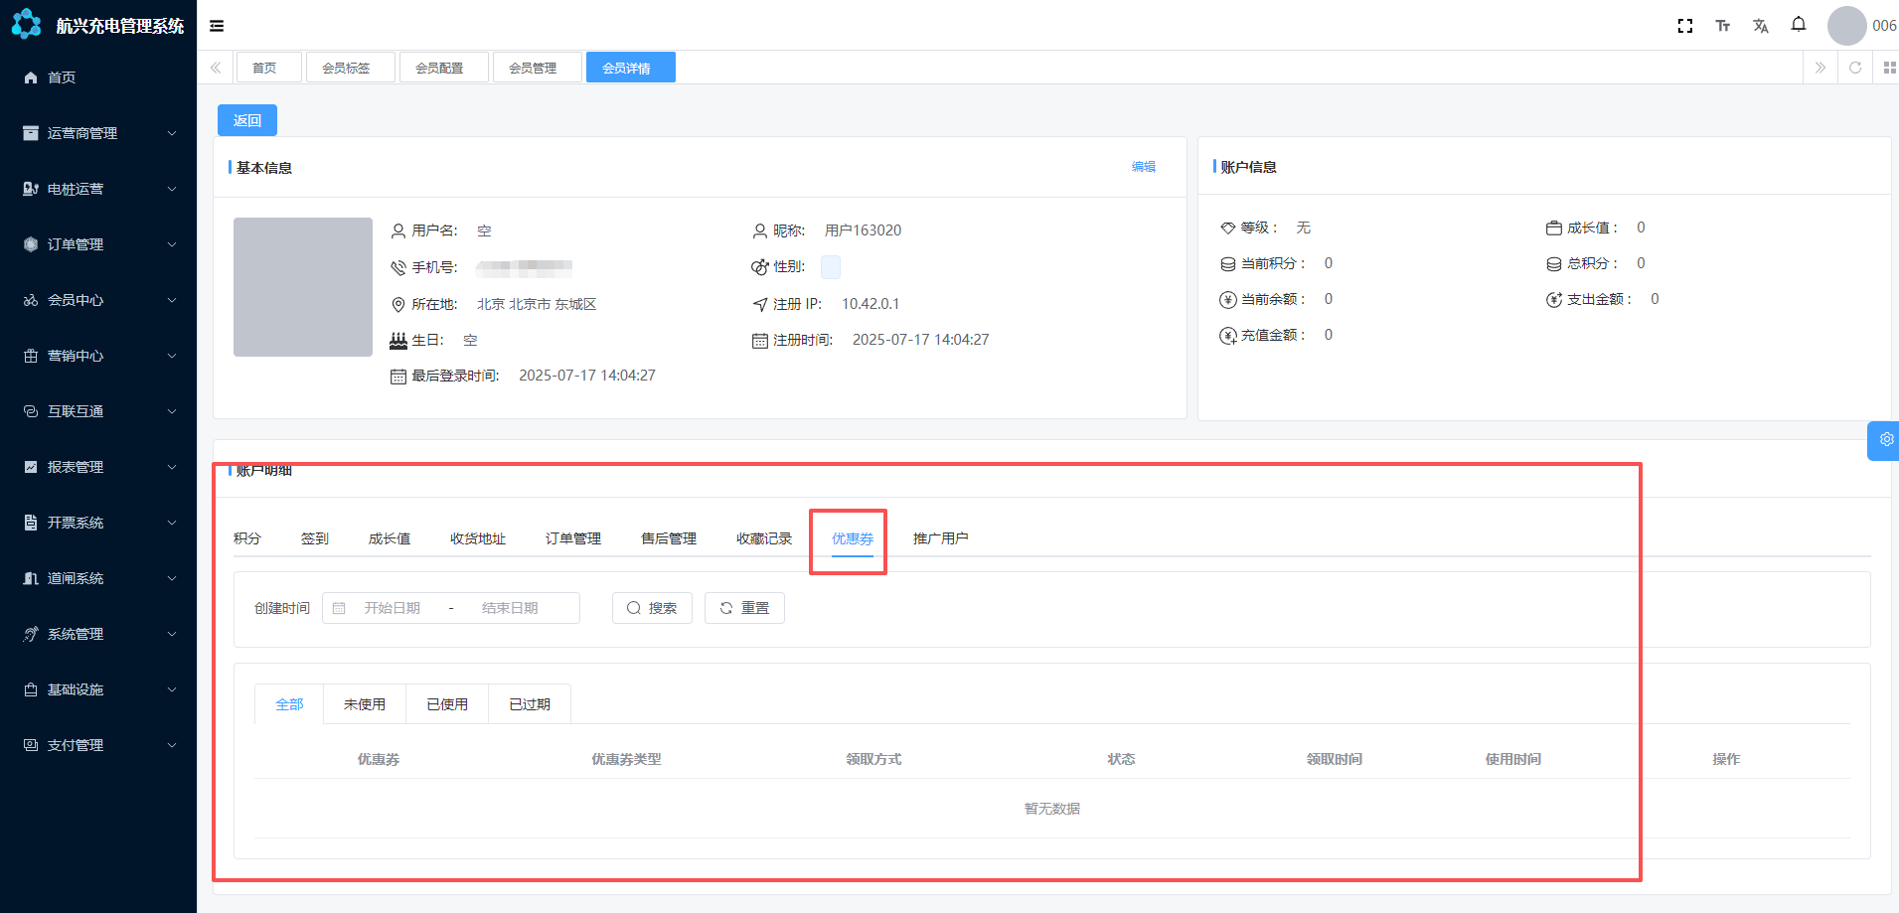Expand the 会员中心 sidebar menu
The height and width of the screenshot is (913, 1899).
click(x=98, y=300)
